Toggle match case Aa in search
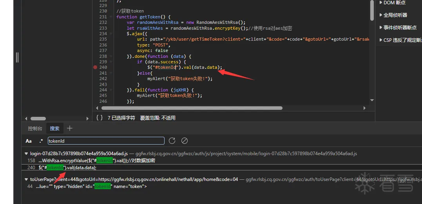The image size is (422, 204). tap(29, 141)
